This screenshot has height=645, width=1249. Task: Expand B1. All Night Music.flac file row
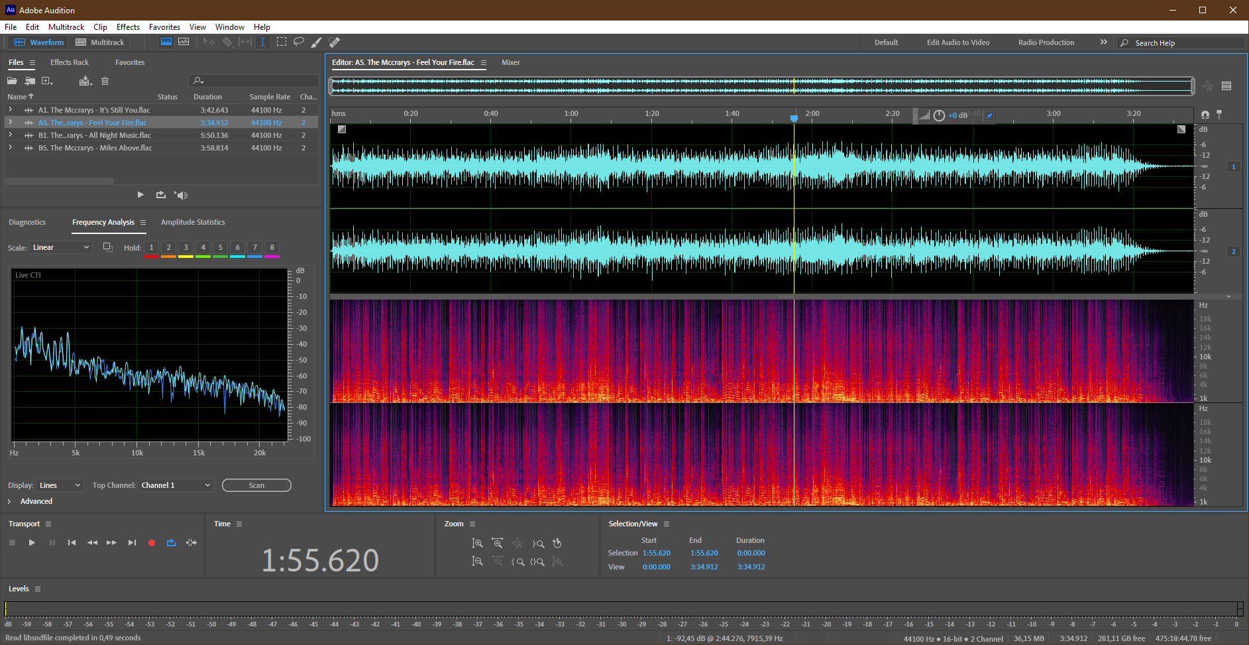click(x=10, y=135)
